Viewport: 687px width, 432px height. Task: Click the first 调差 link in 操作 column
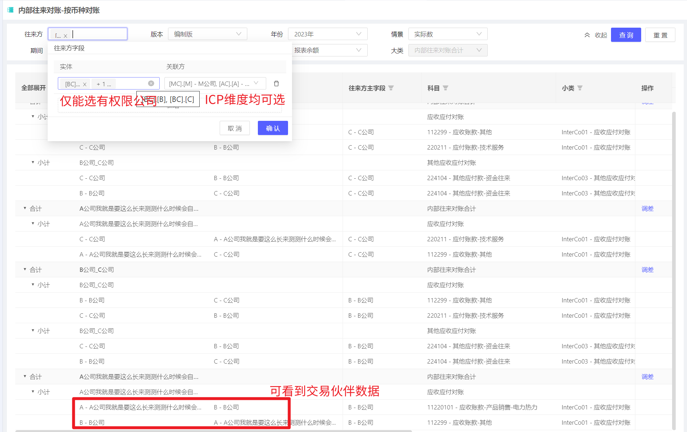(x=647, y=209)
